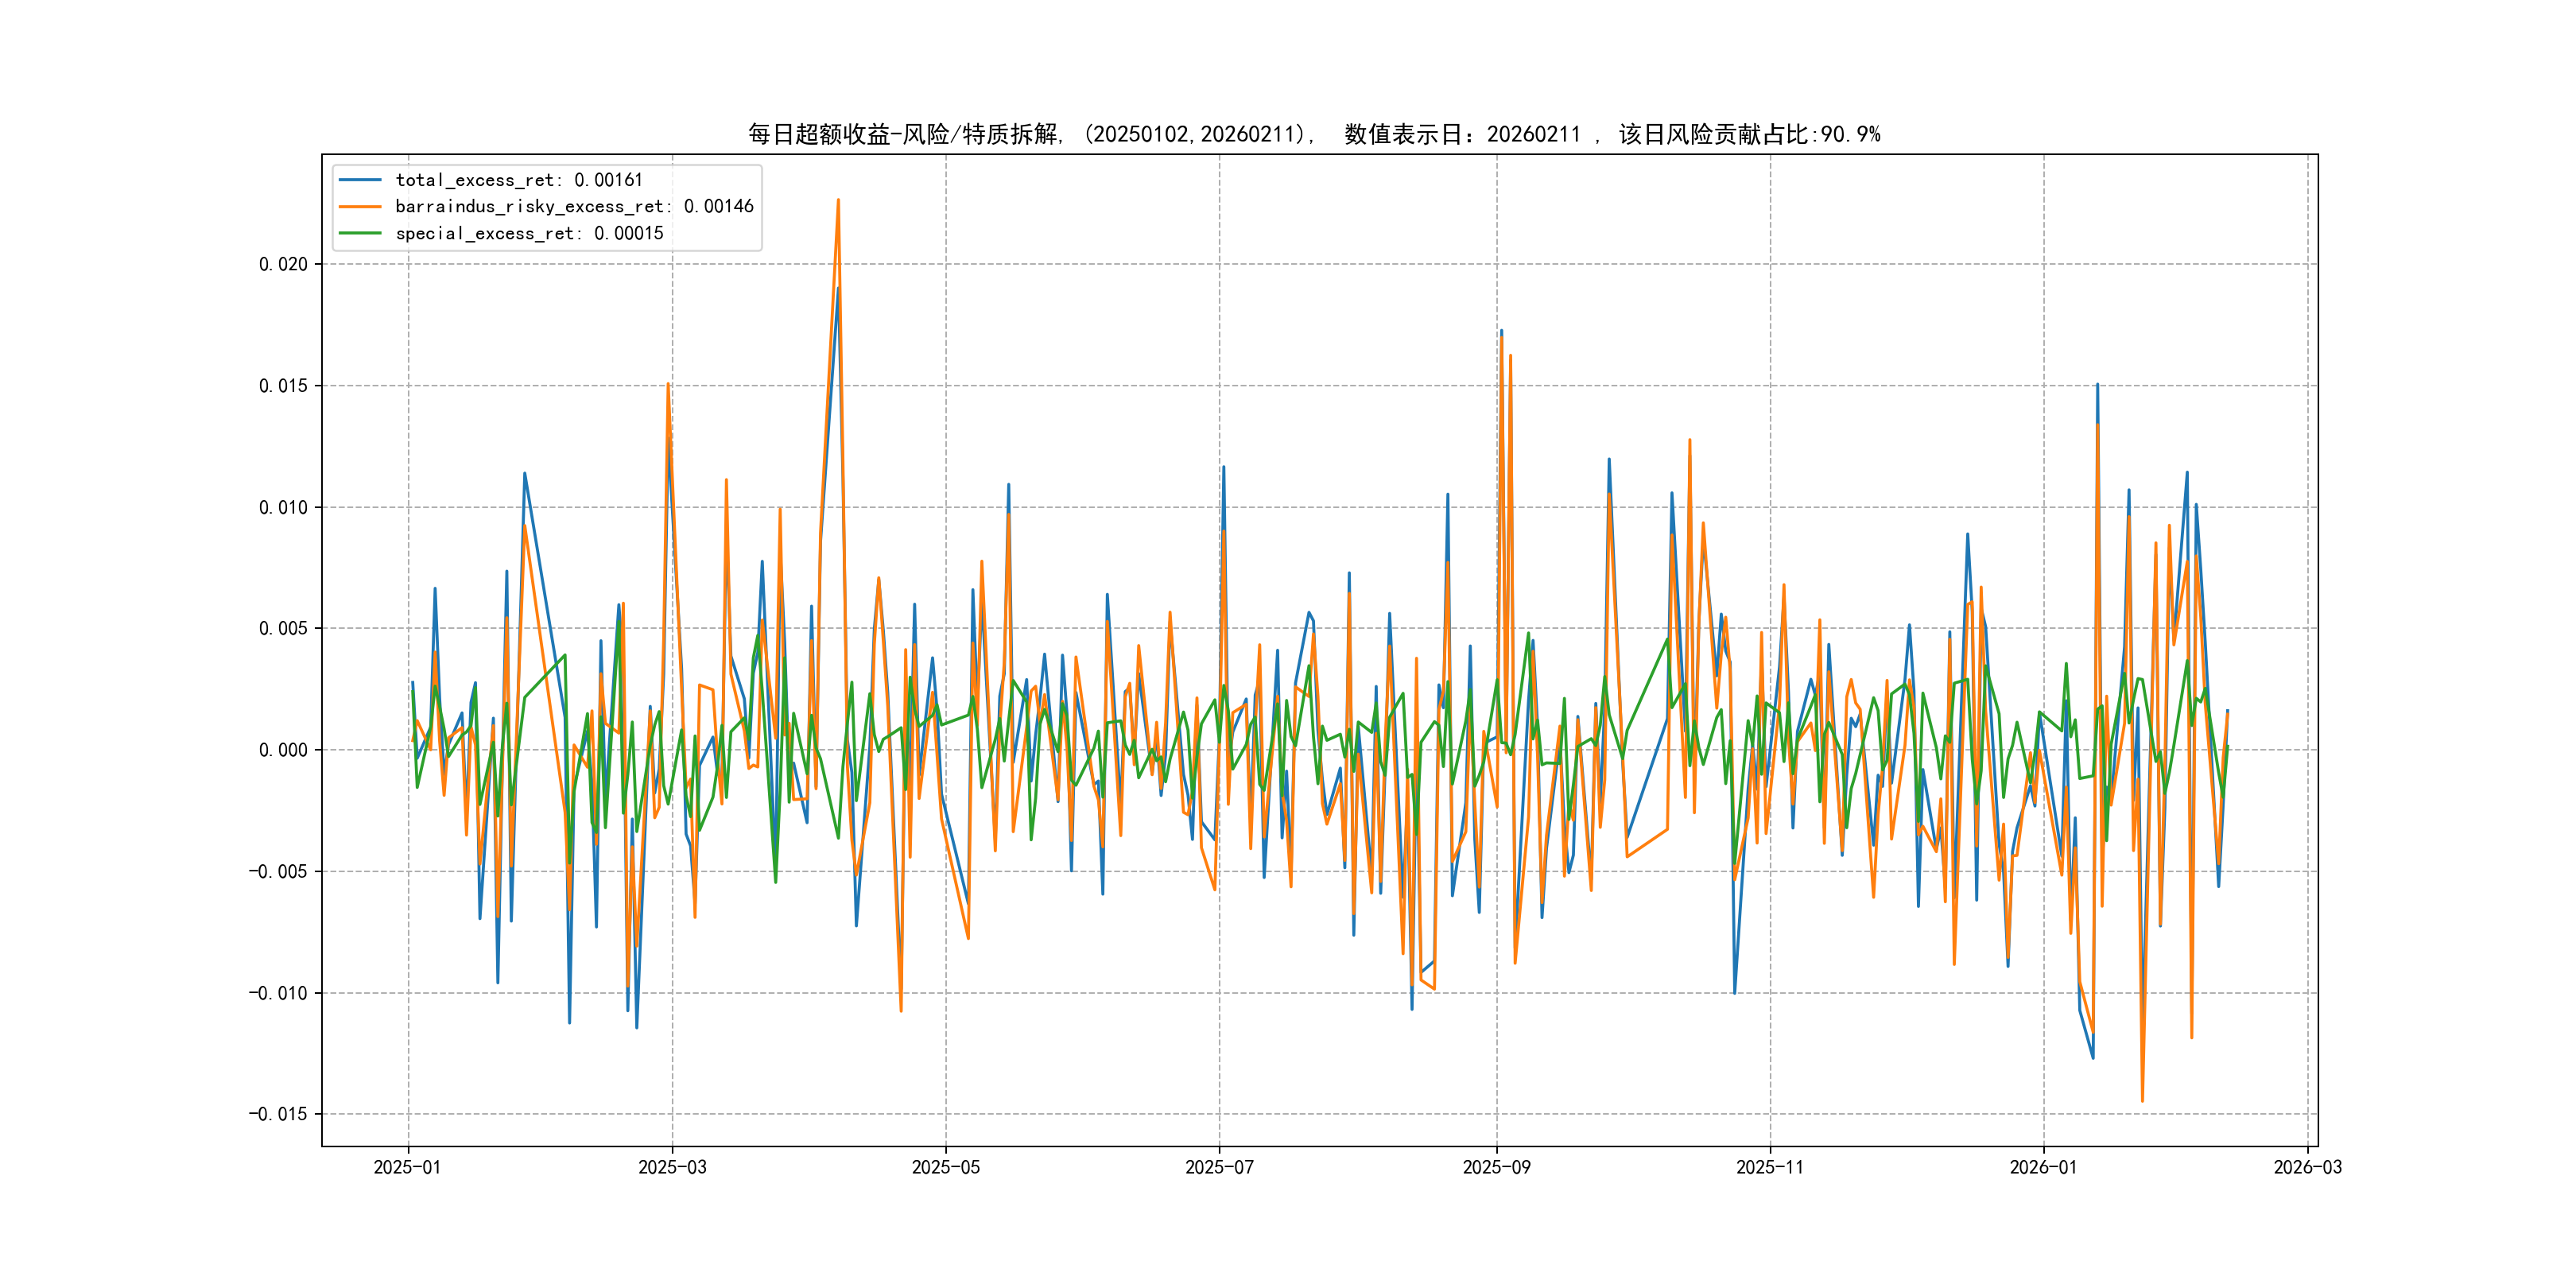
Task: Click the 2025-09 x-axis tick label
Action: tap(1496, 1167)
